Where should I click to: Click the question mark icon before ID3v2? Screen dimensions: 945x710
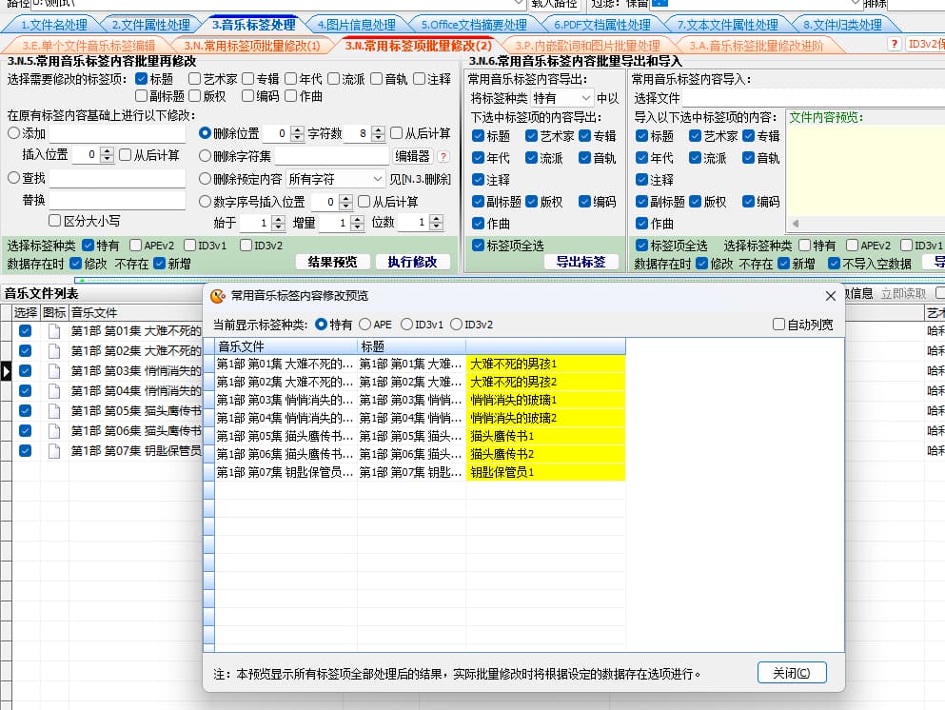(x=895, y=45)
